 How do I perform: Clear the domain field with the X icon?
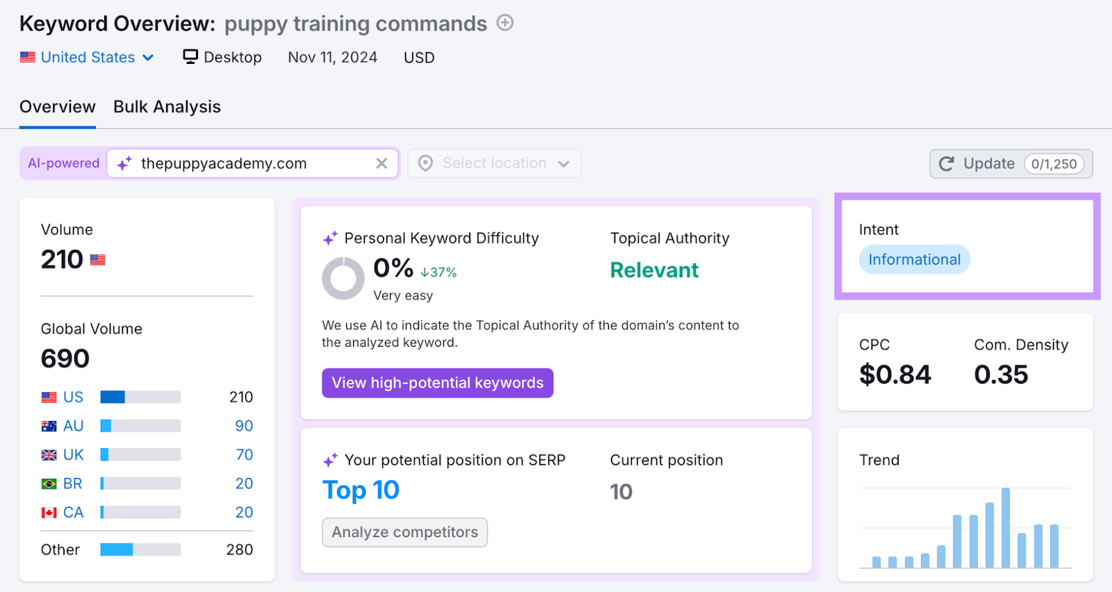(x=382, y=163)
